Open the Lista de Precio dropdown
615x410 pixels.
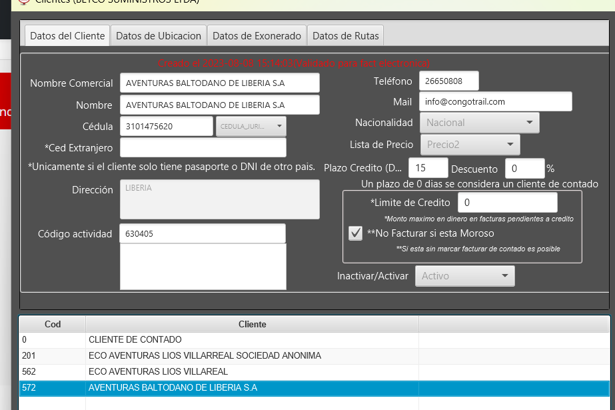click(x=470, y=144)
